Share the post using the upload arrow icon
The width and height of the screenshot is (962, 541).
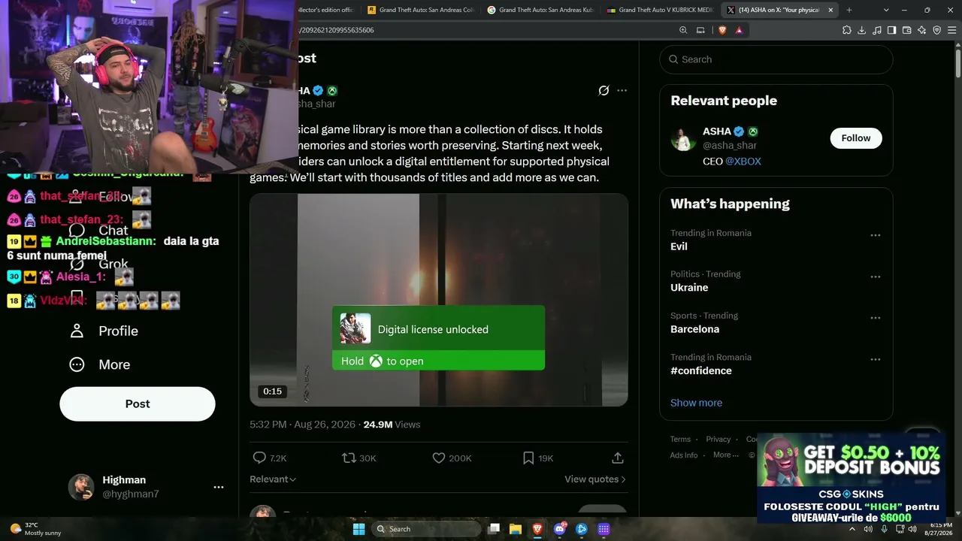(x=618, y=458)
